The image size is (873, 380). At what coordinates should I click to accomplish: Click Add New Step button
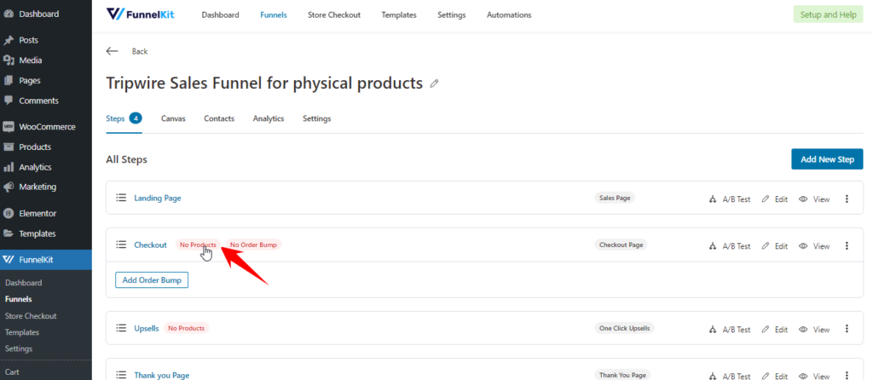(x=827, y=159)
